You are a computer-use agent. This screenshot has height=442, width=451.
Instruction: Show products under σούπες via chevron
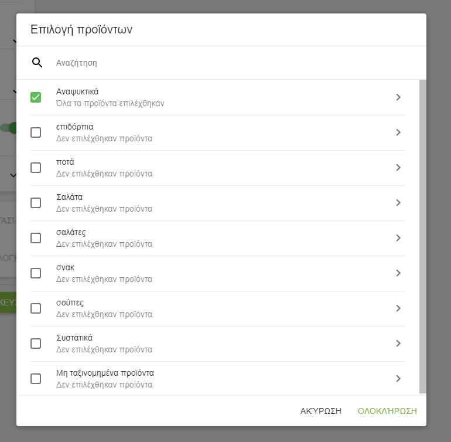398,308
